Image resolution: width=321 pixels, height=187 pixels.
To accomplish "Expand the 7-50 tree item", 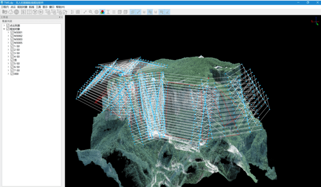I will click(x=8, y=70).
